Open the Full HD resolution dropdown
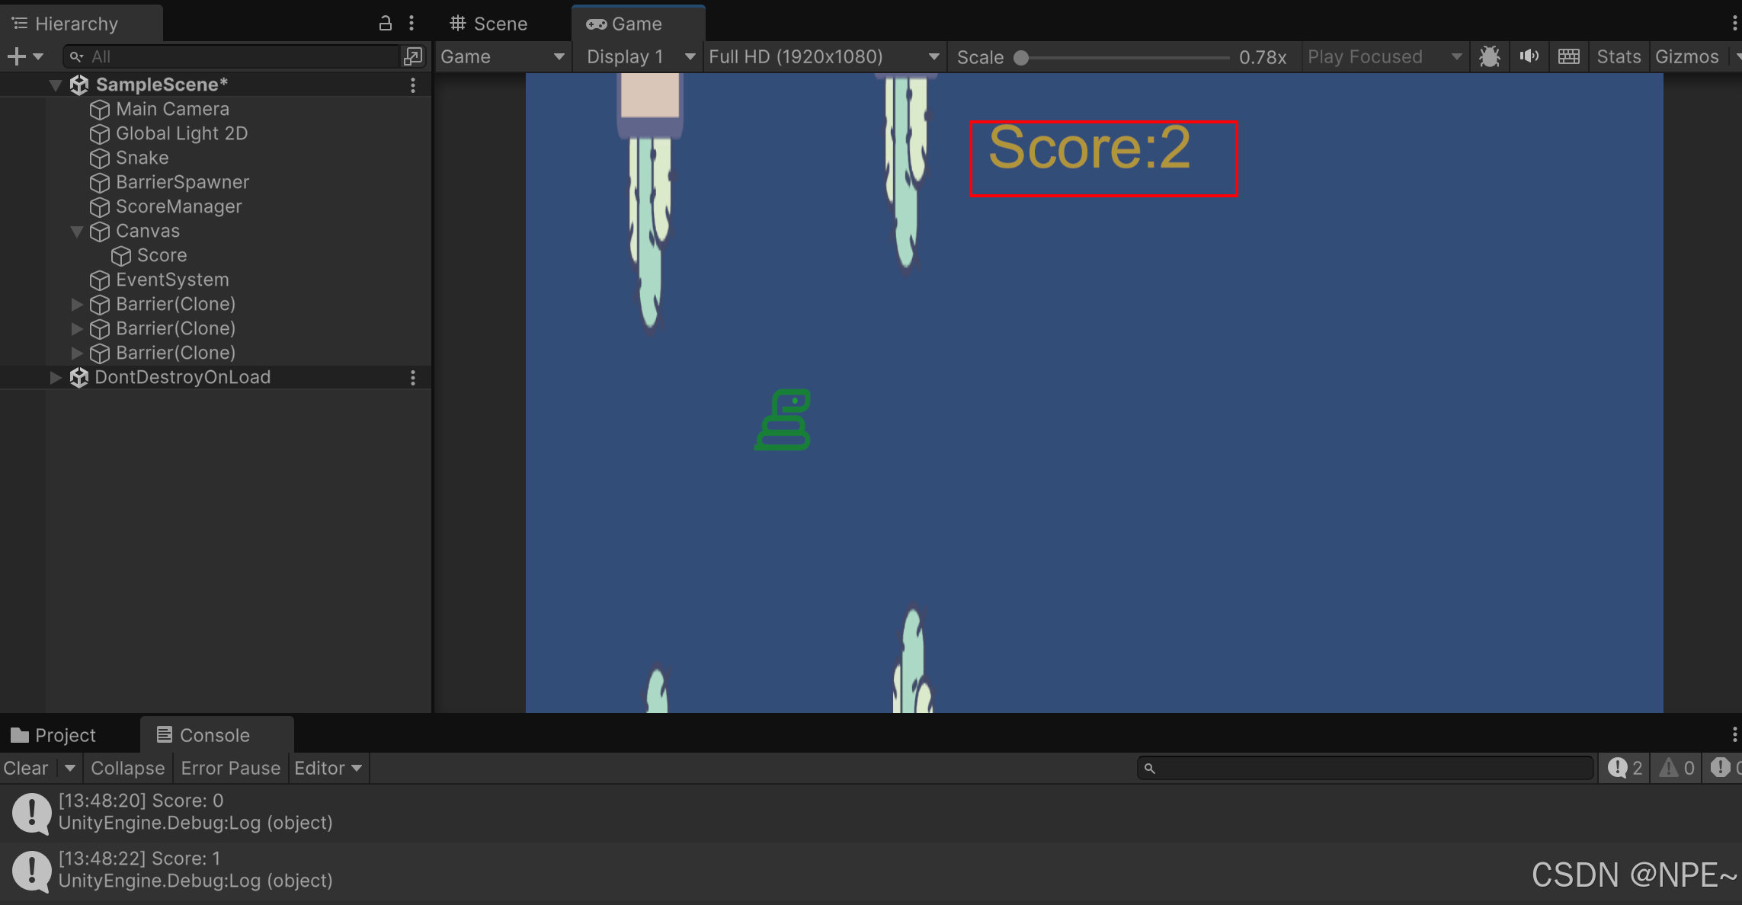 (x=825, y=56)
